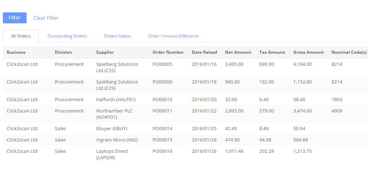Sort by the Net Amount column header
Image resolution: width=368 pixels, height=174 pixels.
[238, 52]
